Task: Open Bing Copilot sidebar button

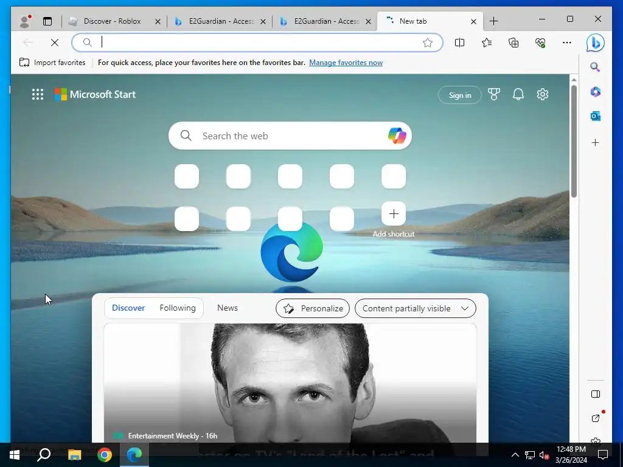Action: tap(595, 43)
